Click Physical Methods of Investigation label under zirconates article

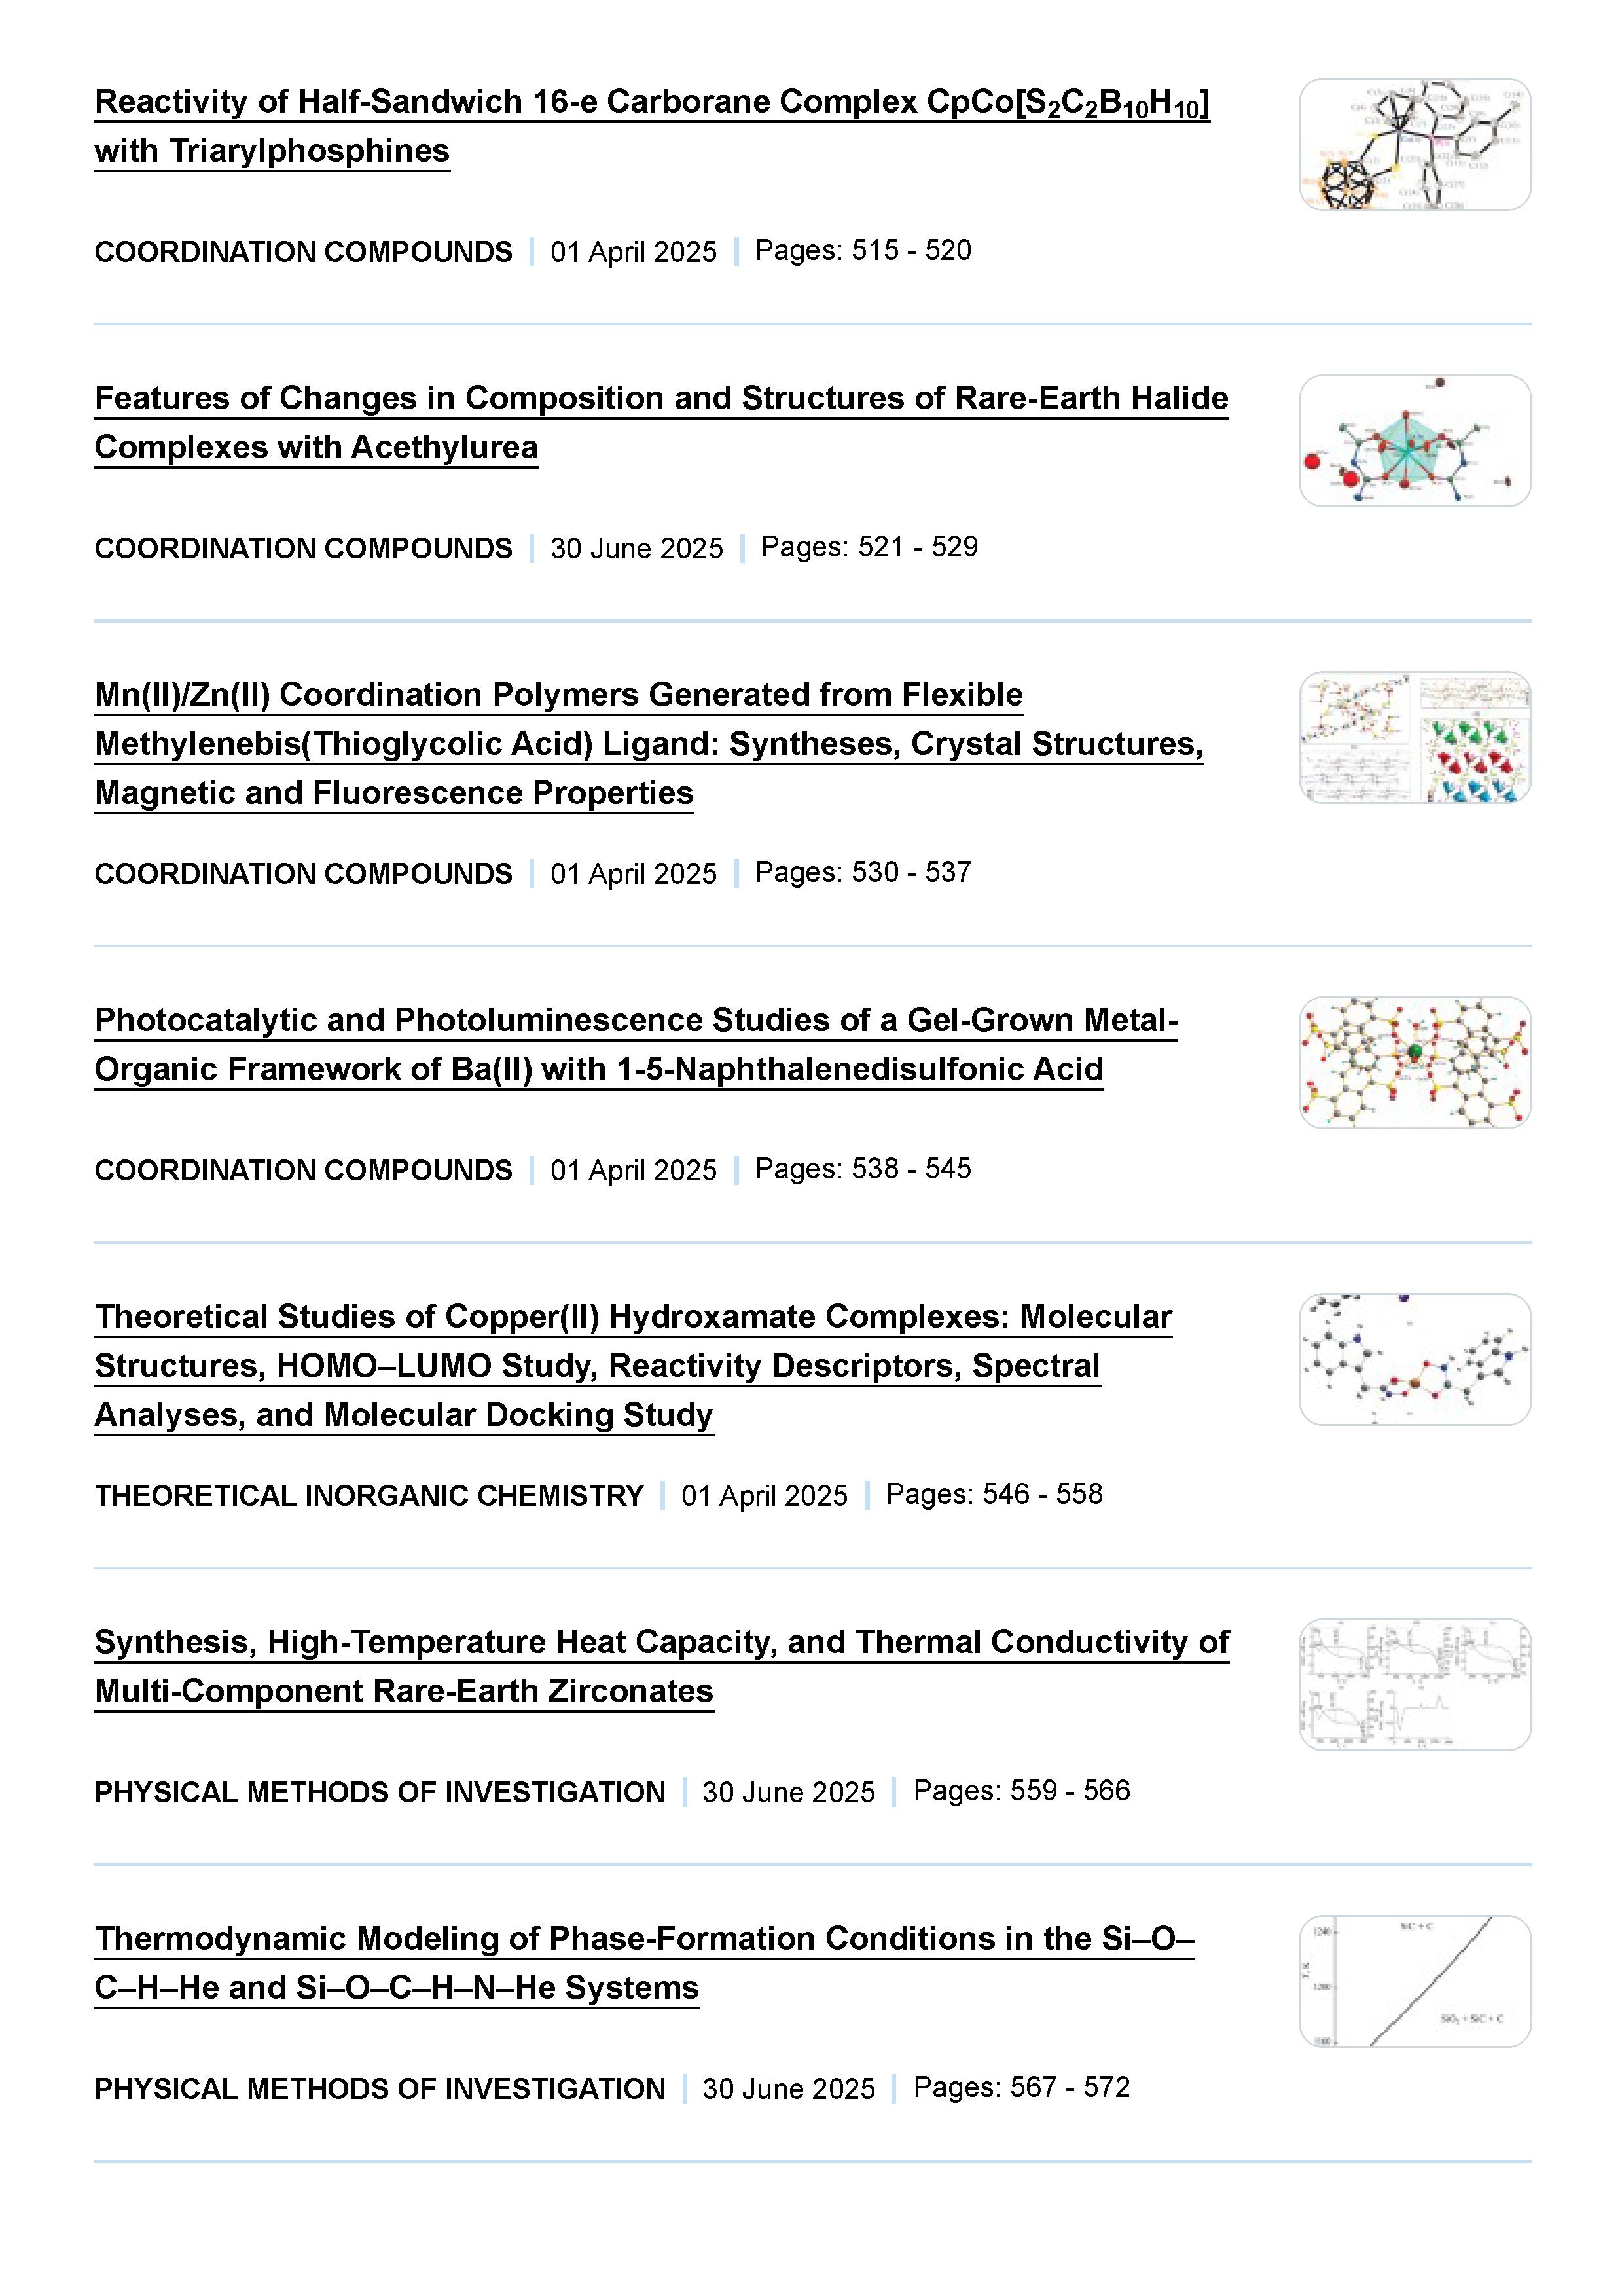coord(380,1793)
